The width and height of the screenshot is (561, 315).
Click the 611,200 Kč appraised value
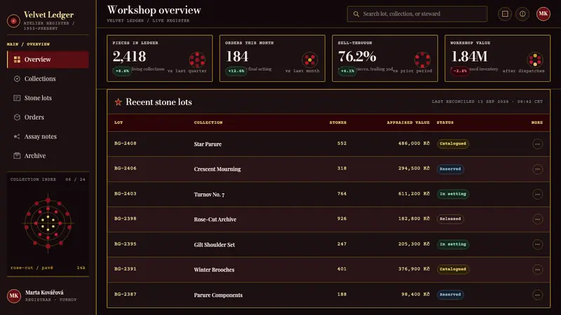414,194
